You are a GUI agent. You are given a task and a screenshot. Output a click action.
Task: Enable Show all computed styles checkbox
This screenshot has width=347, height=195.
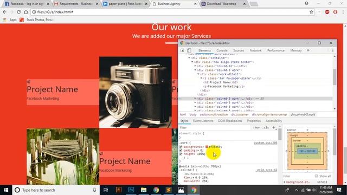click(x=316, y=176)
